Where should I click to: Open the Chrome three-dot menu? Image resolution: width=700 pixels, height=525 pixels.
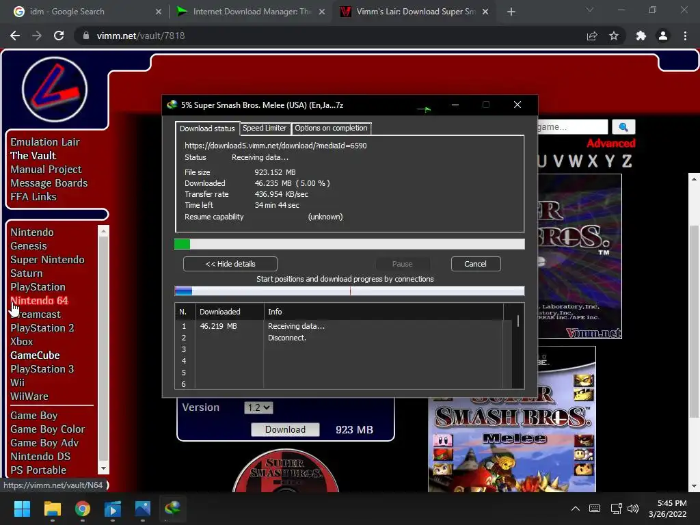coord(685,36)
